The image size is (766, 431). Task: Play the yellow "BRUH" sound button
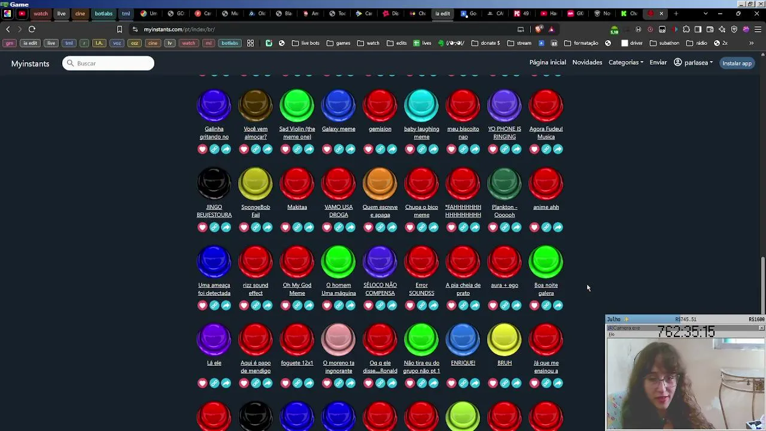(x=504, y=339)
